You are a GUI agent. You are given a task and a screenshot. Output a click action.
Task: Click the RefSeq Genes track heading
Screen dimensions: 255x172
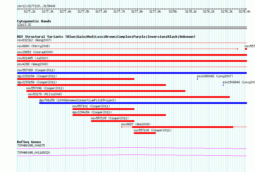click(x=29, y=142)
